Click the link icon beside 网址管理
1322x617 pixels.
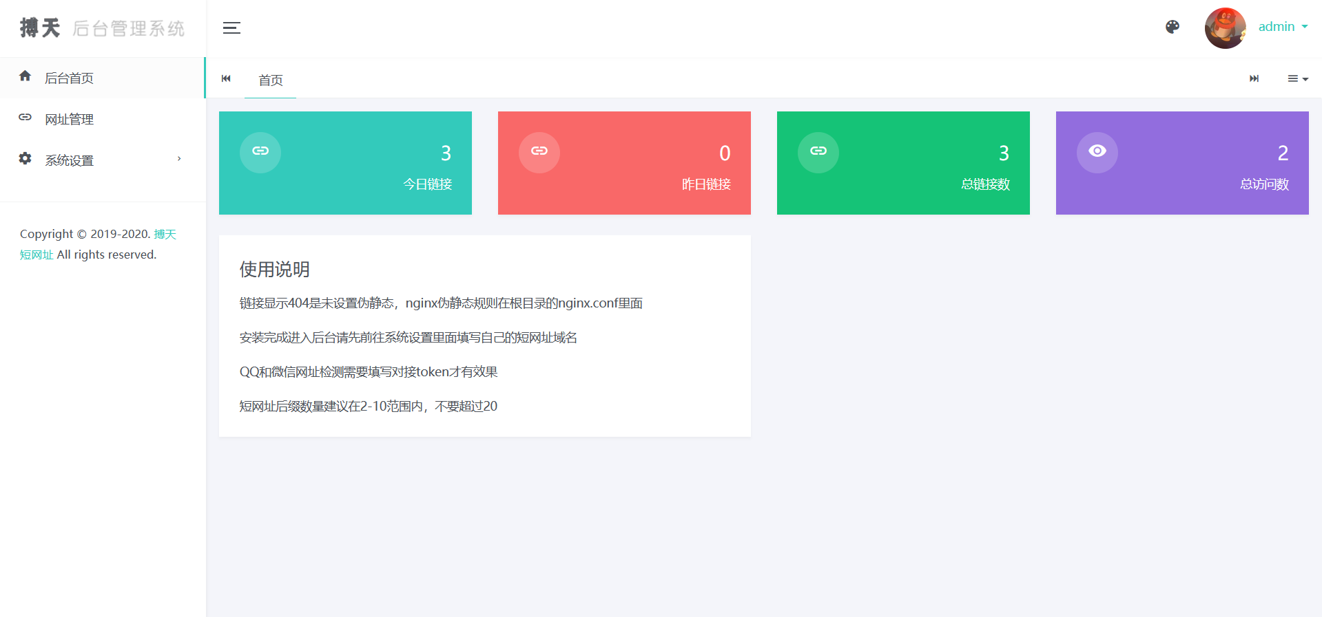[x=25, y=118]
